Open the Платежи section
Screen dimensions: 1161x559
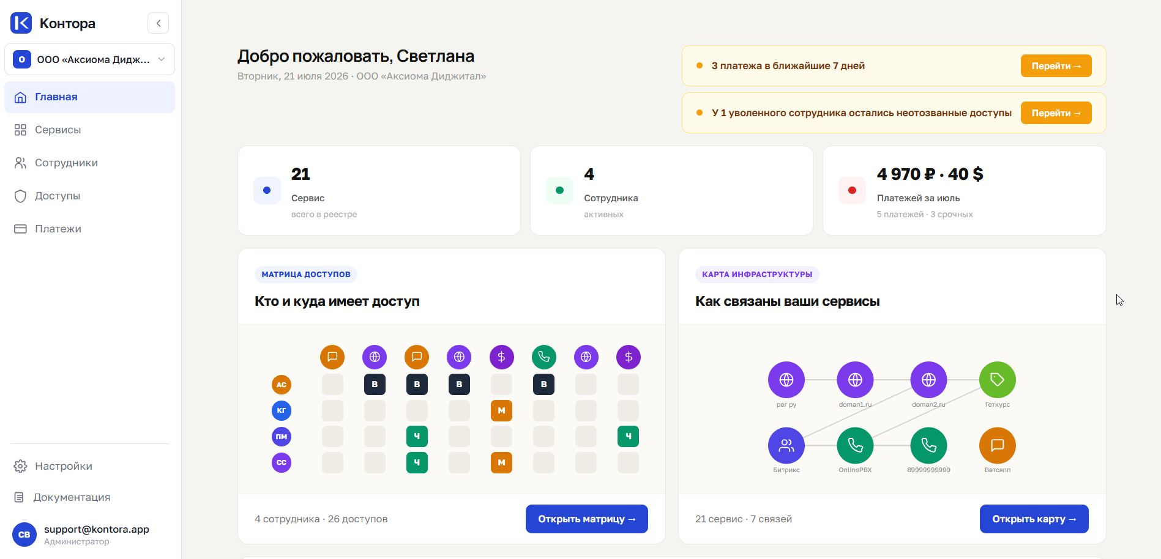point(89,229)
